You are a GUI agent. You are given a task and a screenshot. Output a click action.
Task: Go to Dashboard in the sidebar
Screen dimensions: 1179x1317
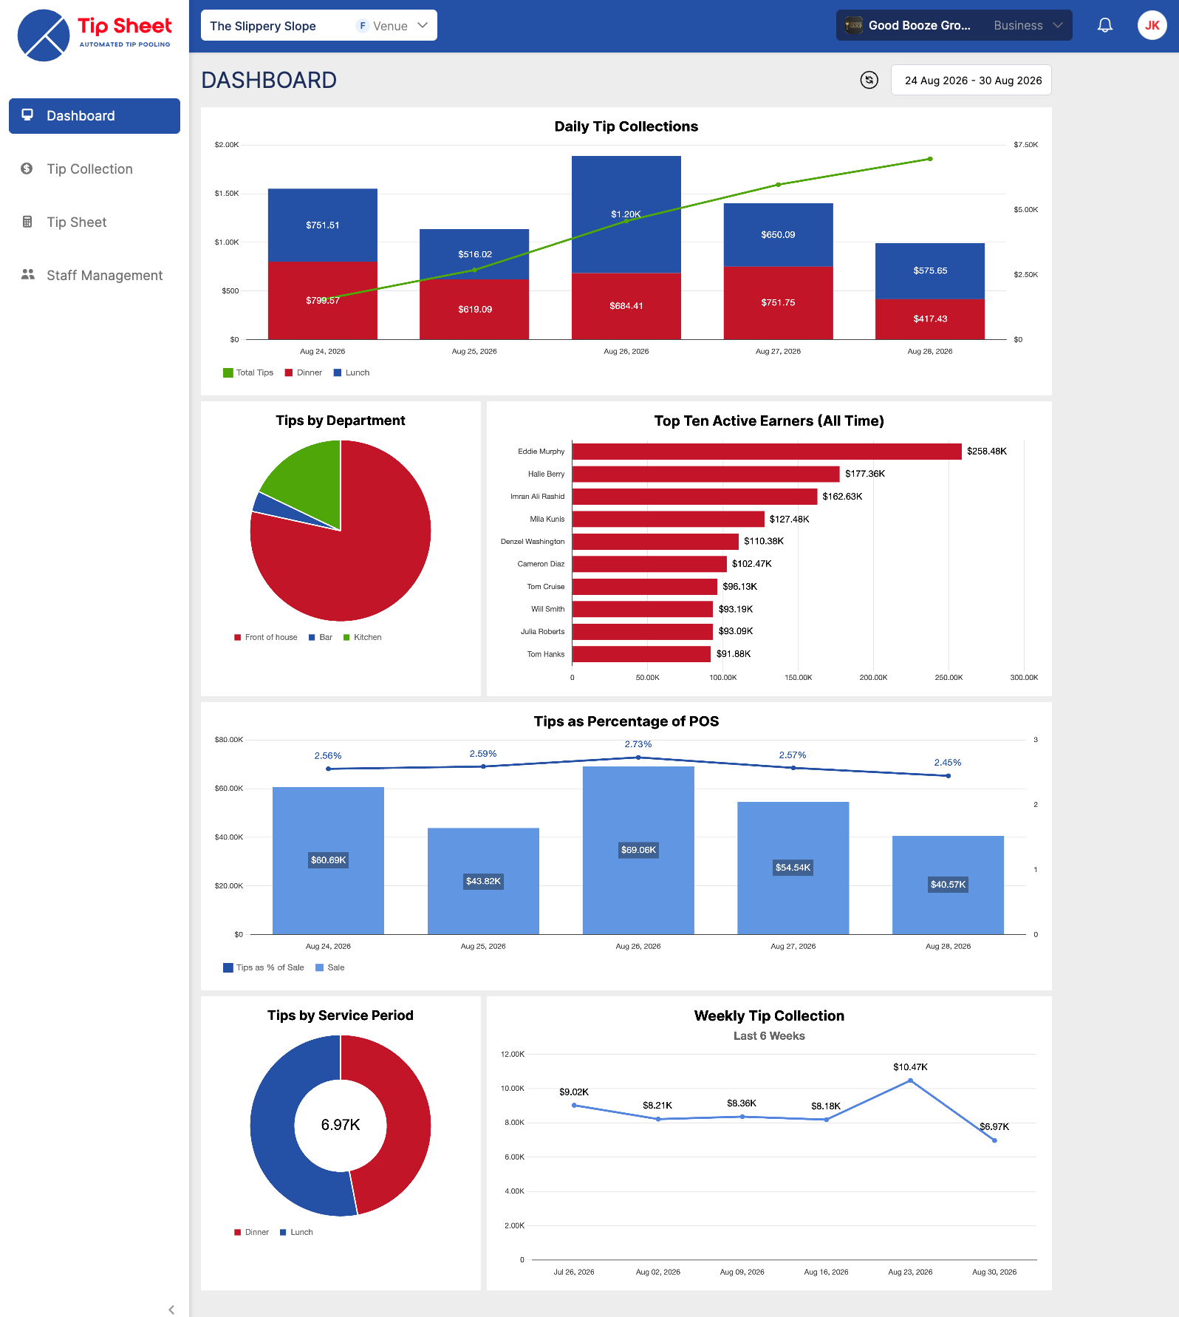pos(95,116)
